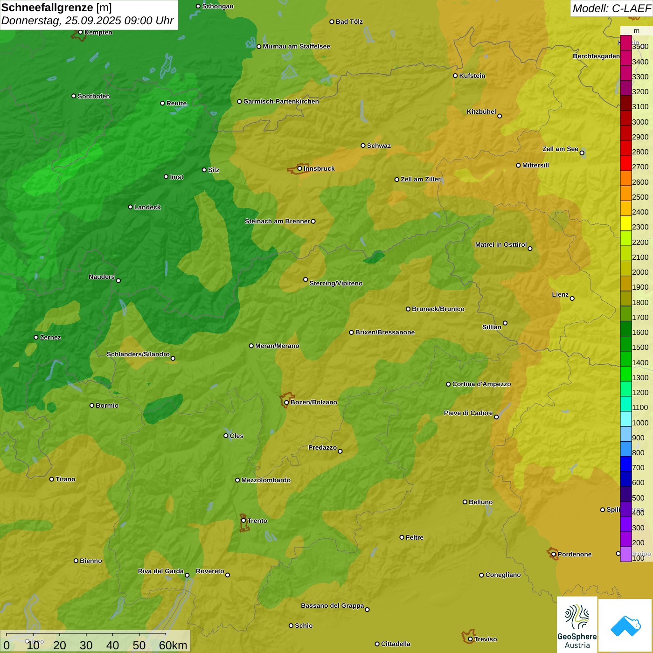Click the Bad Tölz map marker
The height and width of the screenshot is (653, 653).
tap(332, 21)
